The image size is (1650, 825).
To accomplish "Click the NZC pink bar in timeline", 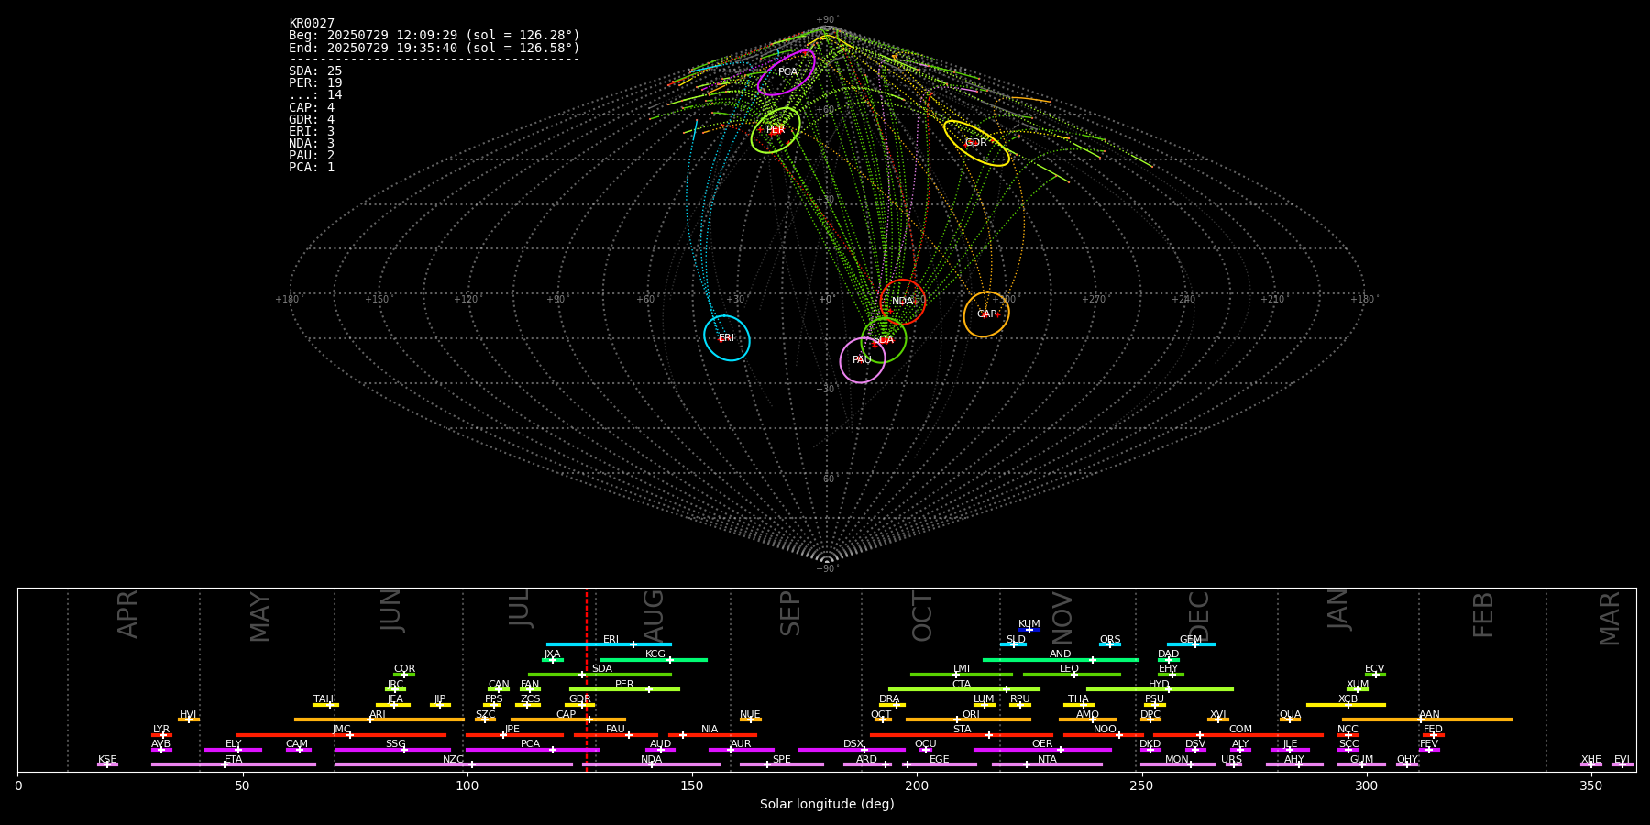I will [x=454, y=764].
